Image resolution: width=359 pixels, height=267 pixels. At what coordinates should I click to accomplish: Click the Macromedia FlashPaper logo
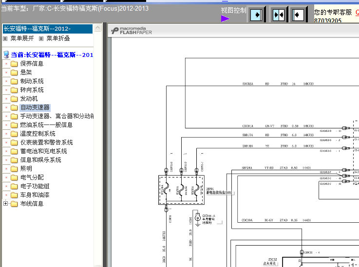point(132,31)
